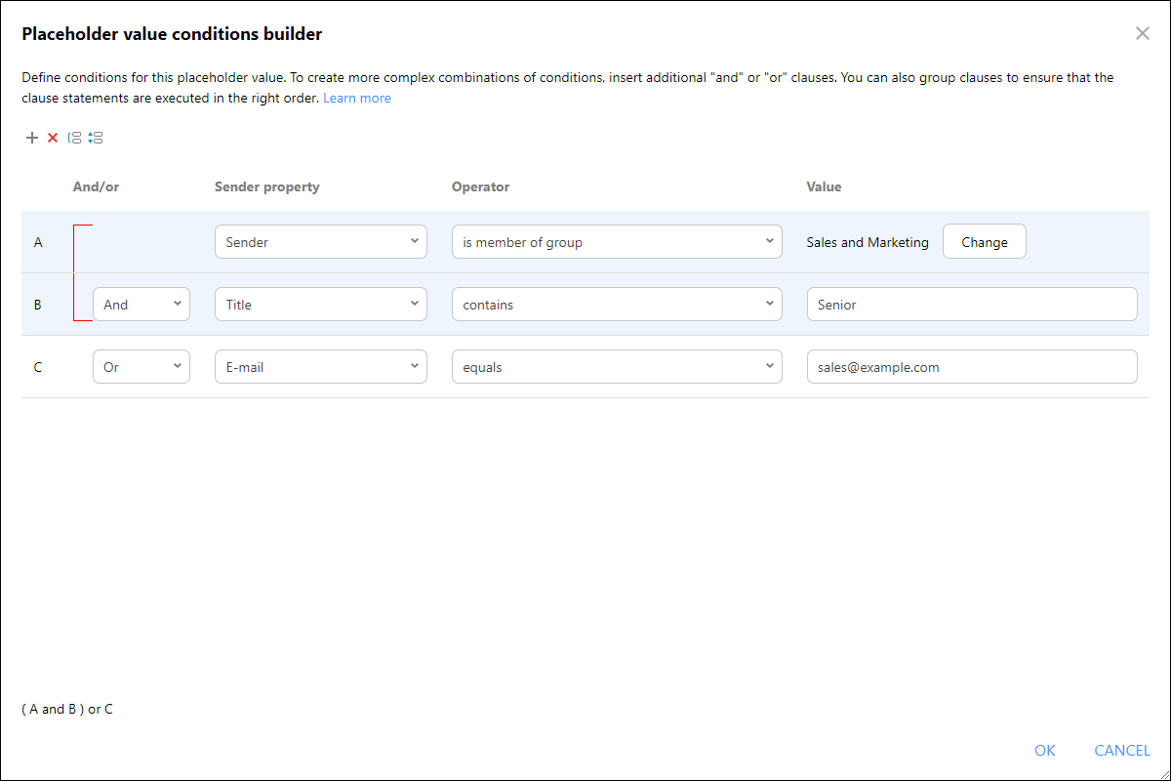Image resolution: width=1171 pixels, height=781 pixels.
Task: Click the OK button
Action: [x=1045, y=750]
